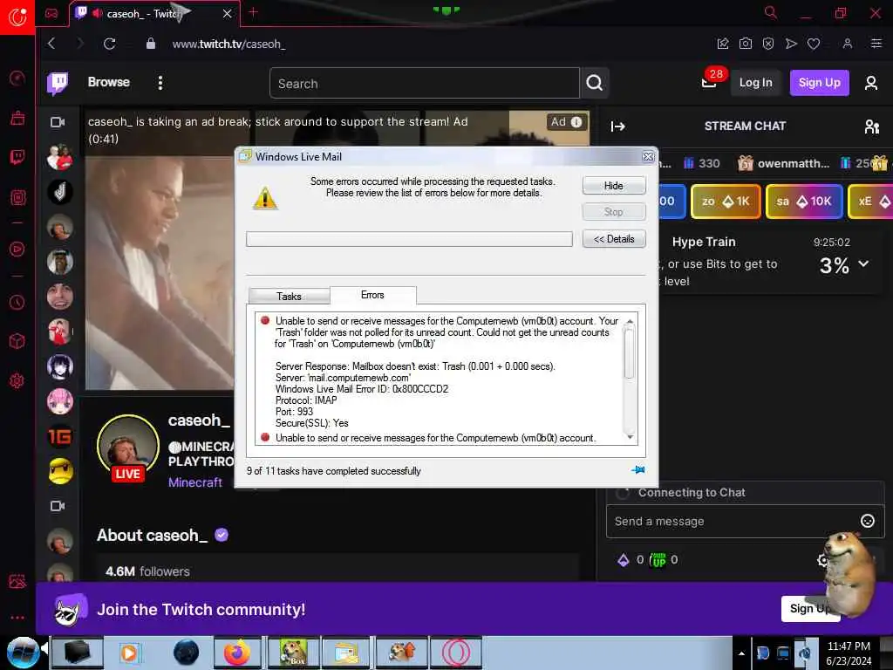The image size is (893, 670).
Task: Go to Twitch home logo
Action: [x=58, y=83]
